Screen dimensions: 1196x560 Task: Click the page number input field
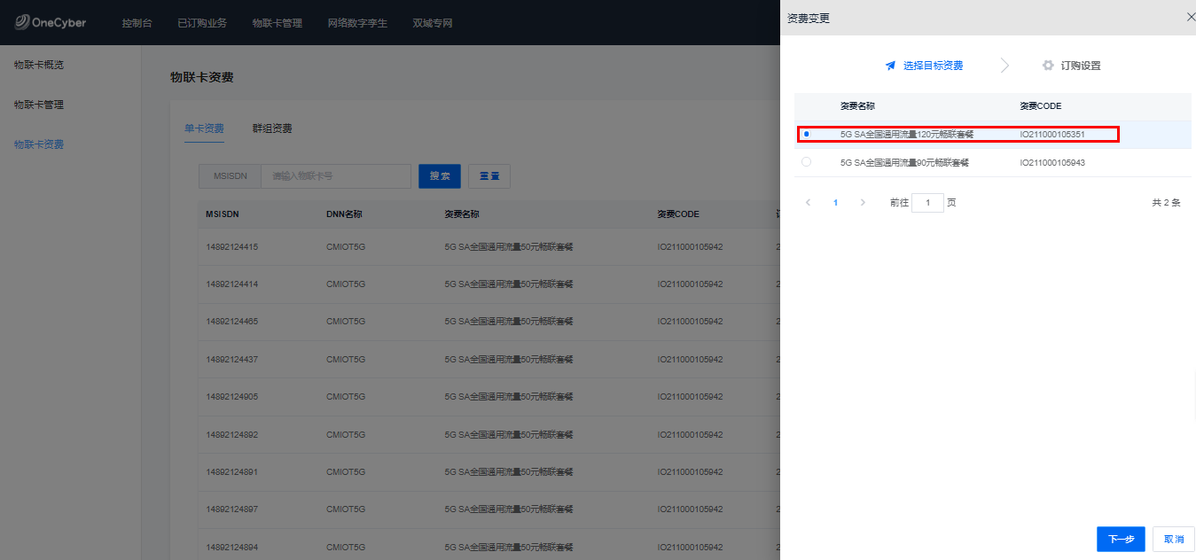927,203
